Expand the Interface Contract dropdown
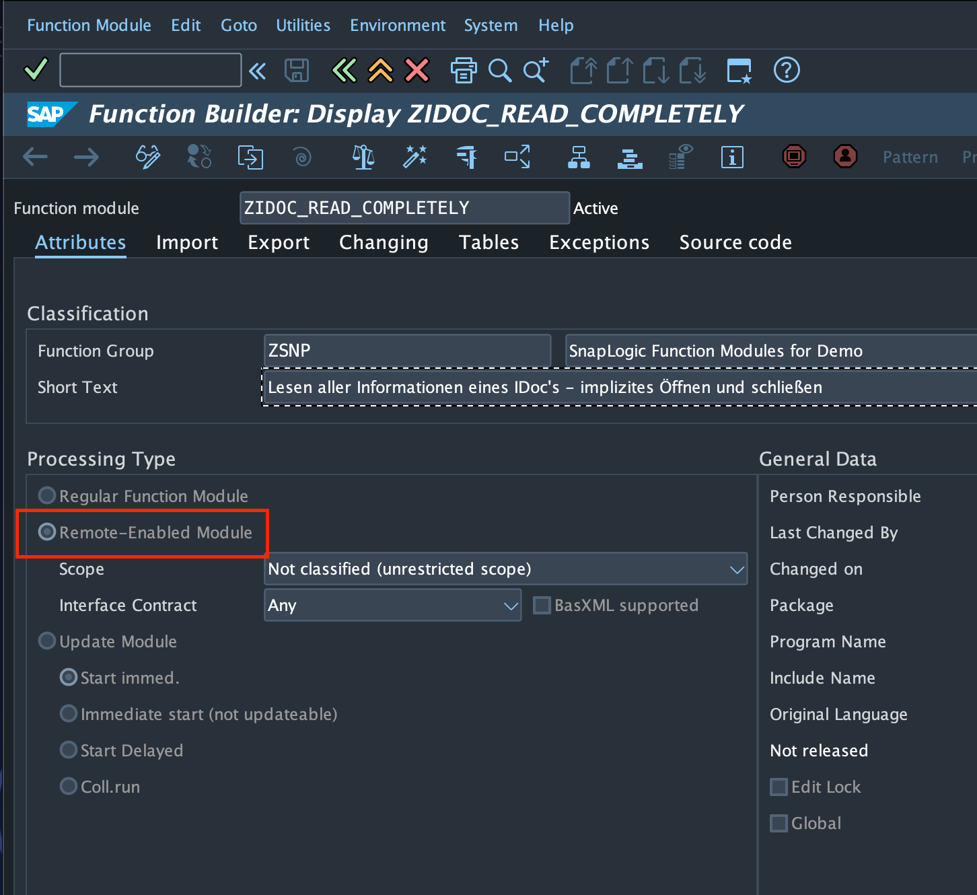Screen dimensions: 977x895 pyautogui.click(x=511, y=606)
